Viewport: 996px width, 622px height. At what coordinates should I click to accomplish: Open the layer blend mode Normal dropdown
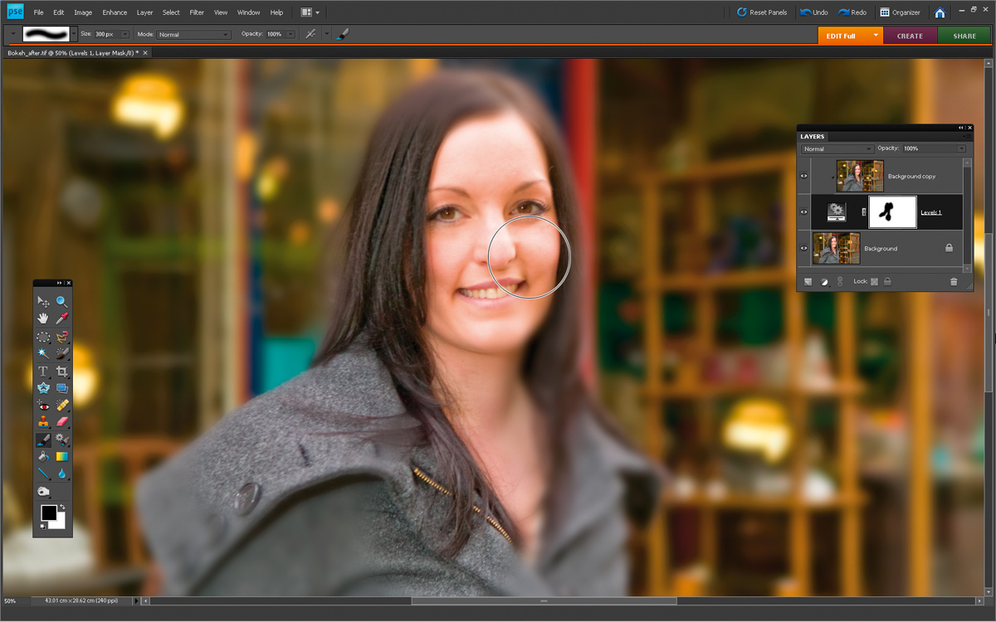click(837, 148)
